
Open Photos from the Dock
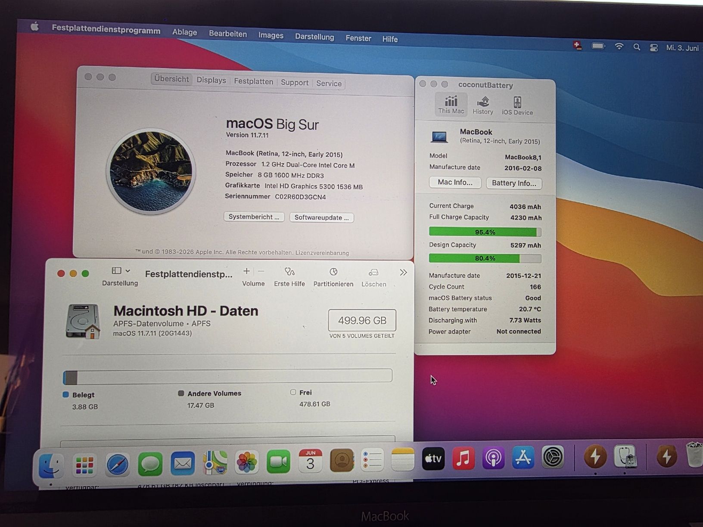tap(247, 462)
